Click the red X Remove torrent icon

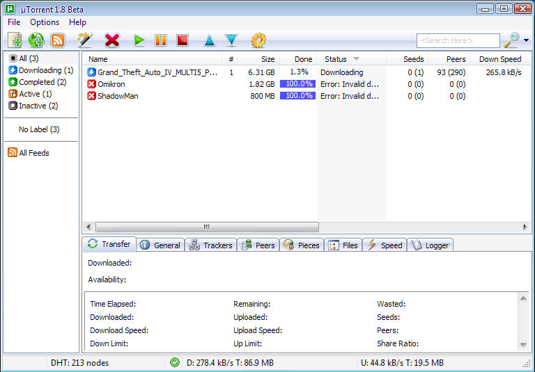click(112, 40)
